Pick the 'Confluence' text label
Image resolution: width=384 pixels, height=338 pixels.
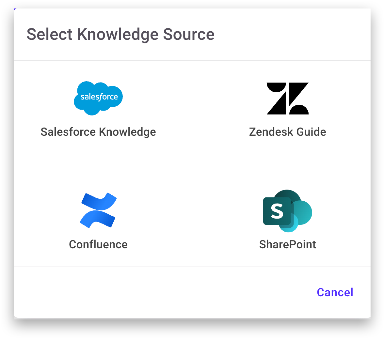point(98,244)
